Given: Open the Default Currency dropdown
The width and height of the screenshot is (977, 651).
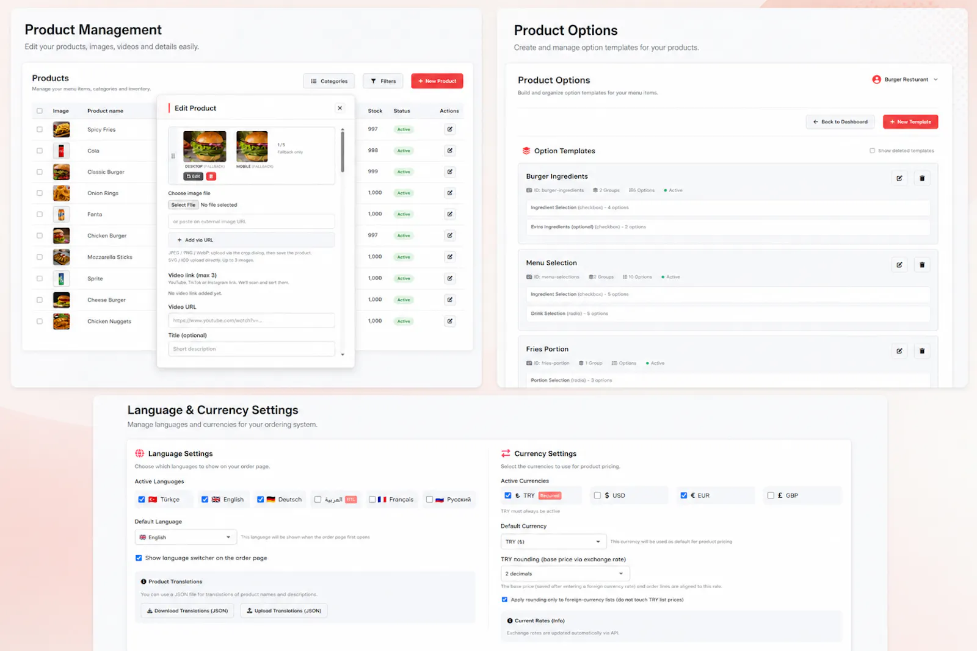Looking at the screenshot, I should click(554, 542).
